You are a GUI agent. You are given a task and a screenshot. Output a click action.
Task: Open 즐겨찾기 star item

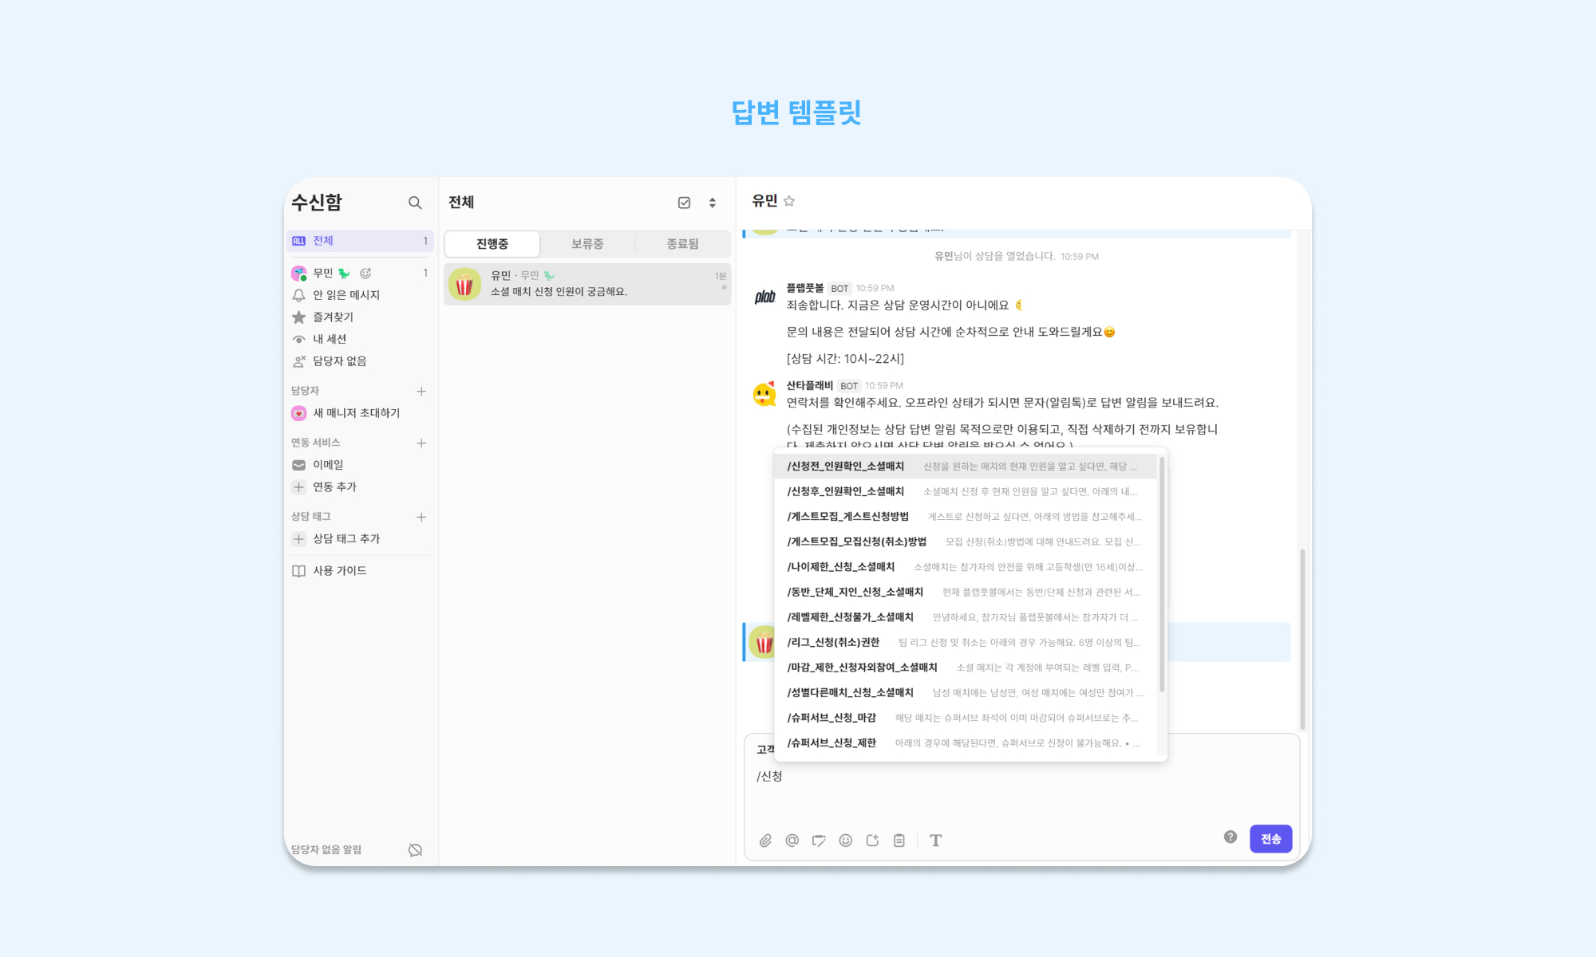point(360,317)
